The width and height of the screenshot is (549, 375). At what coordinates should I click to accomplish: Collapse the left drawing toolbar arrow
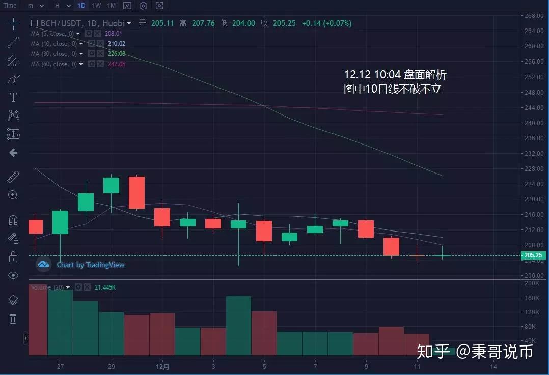(x=25, y=338)
